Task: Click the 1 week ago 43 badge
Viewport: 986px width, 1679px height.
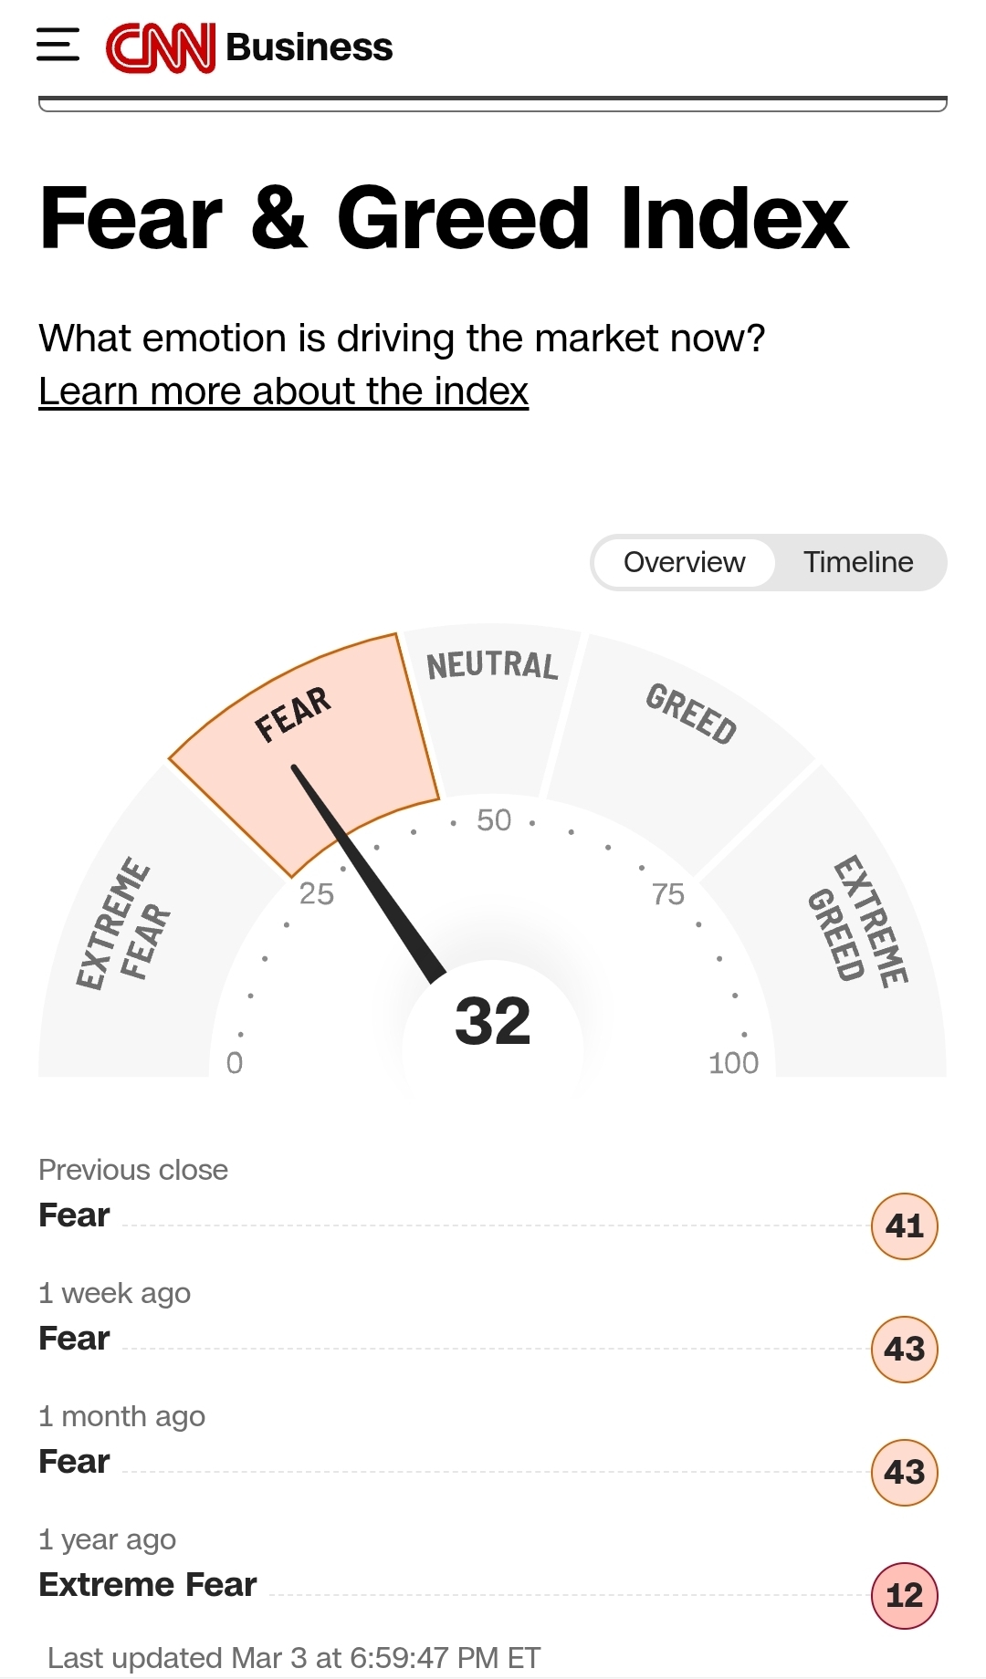Action: [904, 1349]
